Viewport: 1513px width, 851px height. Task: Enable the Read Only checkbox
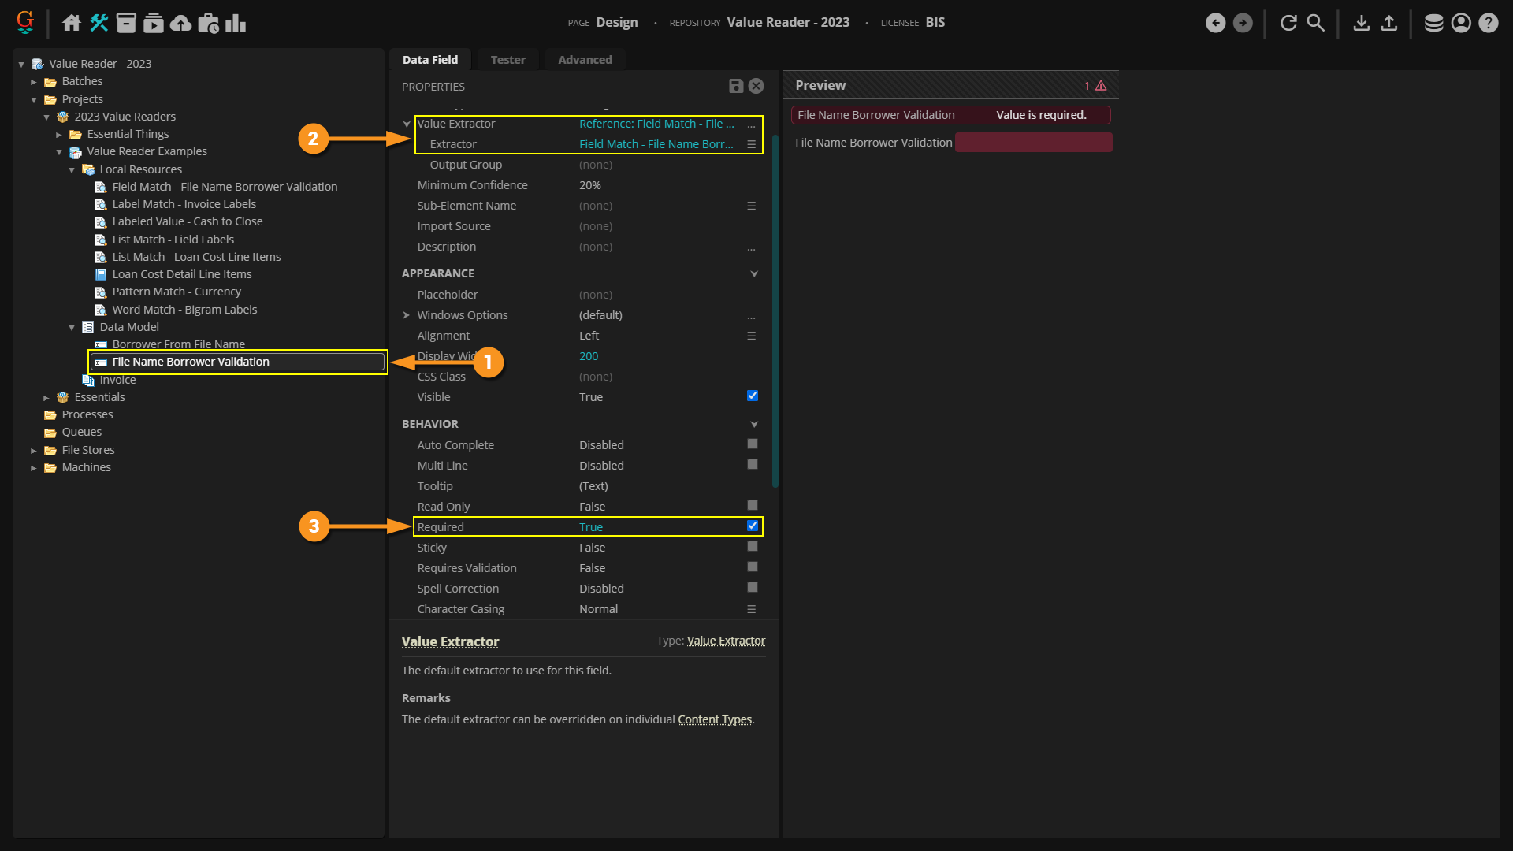(x=752, y=506)
